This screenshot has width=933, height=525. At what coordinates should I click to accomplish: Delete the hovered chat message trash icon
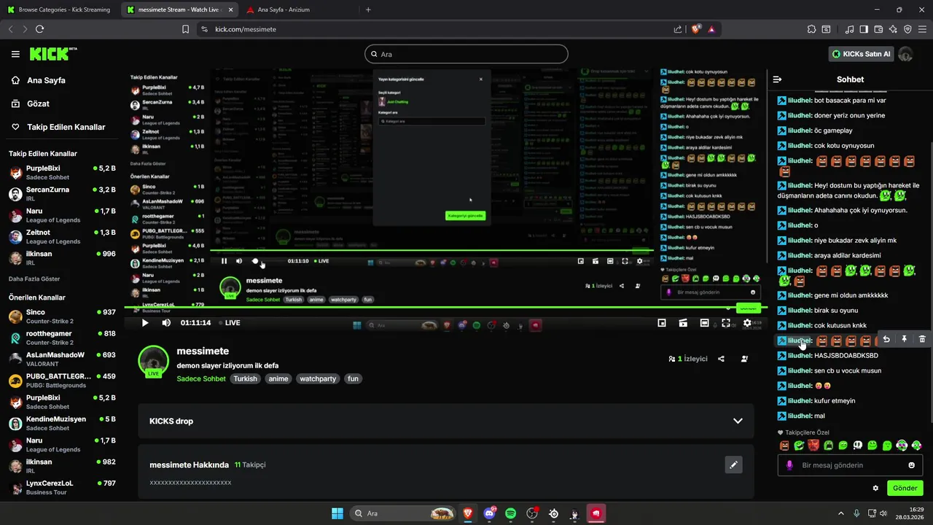[922, 339]
